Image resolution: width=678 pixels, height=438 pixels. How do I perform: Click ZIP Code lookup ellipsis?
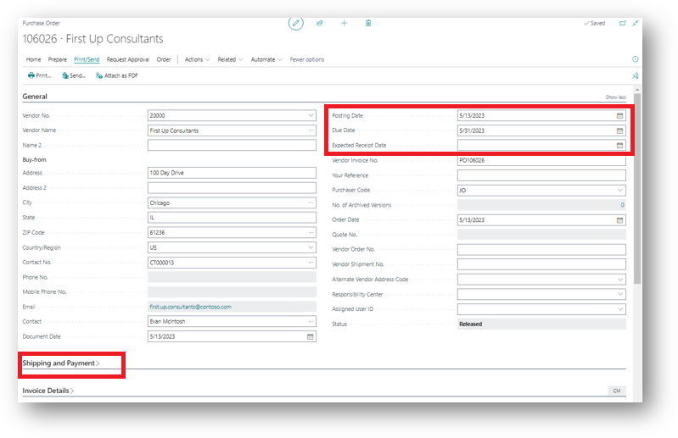pyautogui.click(x=311, y=233)
